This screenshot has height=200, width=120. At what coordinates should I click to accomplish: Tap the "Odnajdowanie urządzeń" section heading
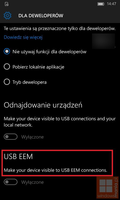click(x=43, y=105)
